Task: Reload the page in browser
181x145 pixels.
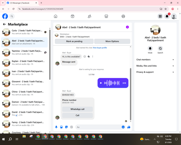Action: click(13, 9)
